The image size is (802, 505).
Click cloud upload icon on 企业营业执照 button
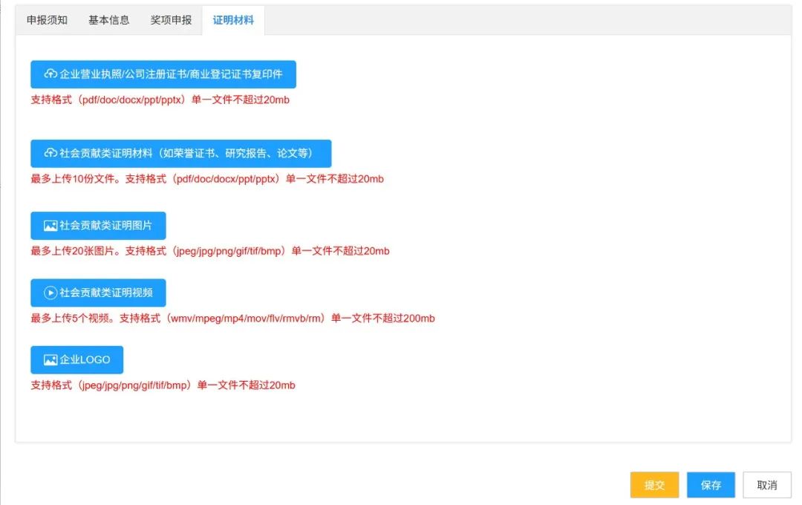click(x=50, y=74)
